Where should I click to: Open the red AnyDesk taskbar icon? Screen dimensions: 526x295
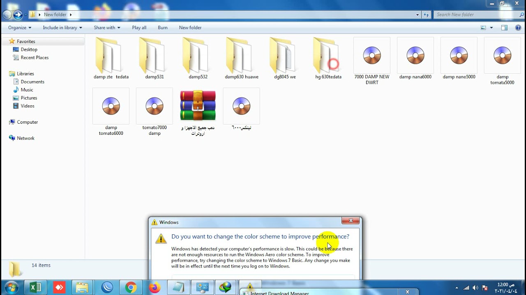(x=59, y=288)
